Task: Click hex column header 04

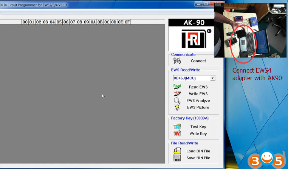Action: 52,22
